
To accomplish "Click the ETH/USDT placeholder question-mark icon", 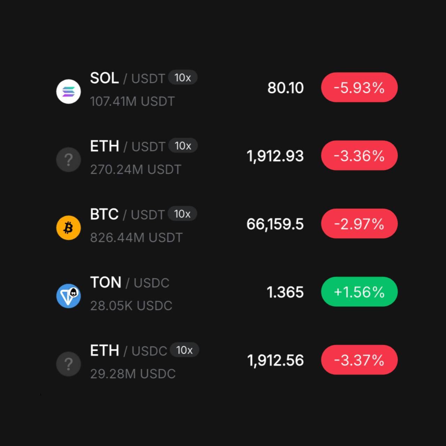I will [x=69, y=160].
